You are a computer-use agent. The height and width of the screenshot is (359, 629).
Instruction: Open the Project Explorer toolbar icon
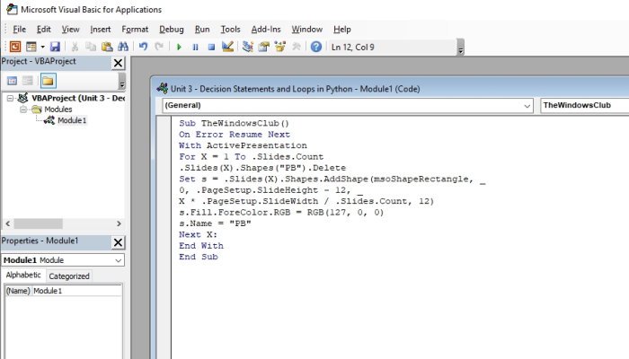pyautogui.click(x=247, y=47)
